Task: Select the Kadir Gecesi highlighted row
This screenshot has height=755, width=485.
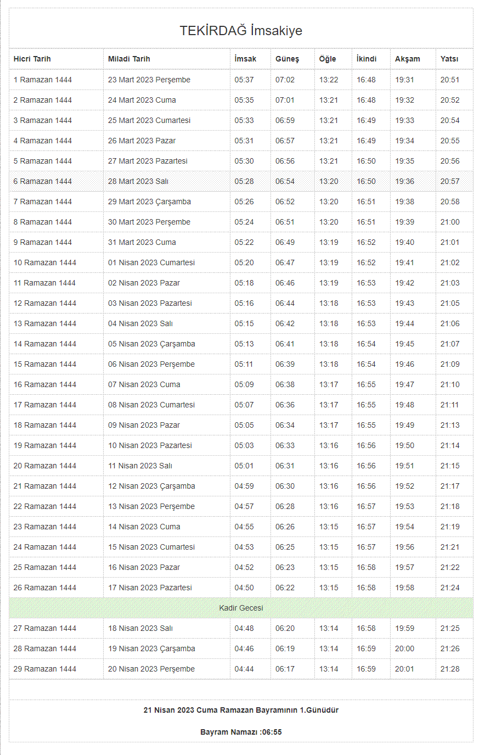Action: pyautogui.click(x=241, y=608)
